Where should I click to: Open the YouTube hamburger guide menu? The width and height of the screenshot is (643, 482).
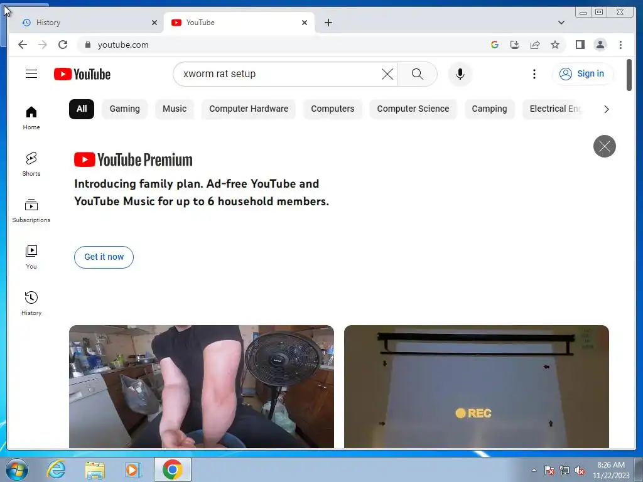31,74
